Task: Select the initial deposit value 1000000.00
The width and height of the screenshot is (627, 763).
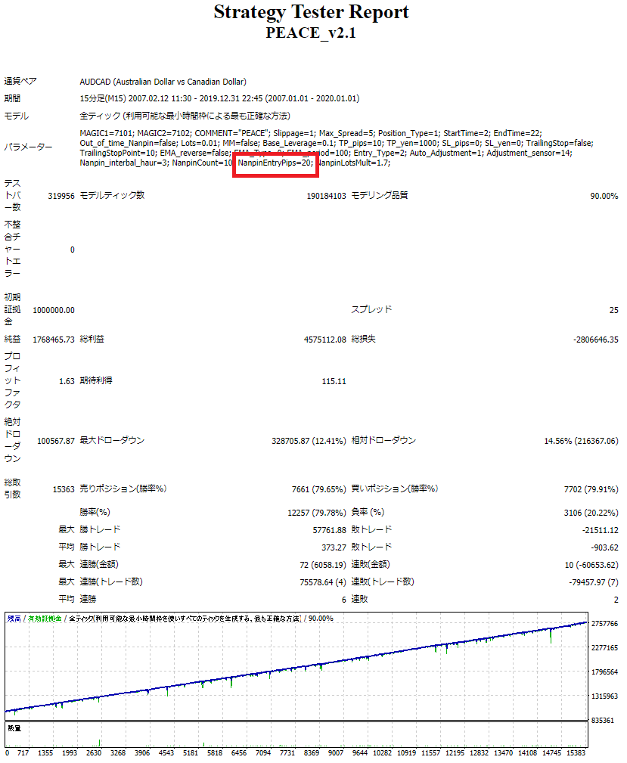Action: [54, 310]
